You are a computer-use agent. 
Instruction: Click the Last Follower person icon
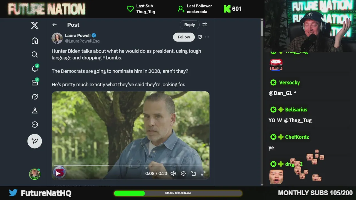point(181,9)
